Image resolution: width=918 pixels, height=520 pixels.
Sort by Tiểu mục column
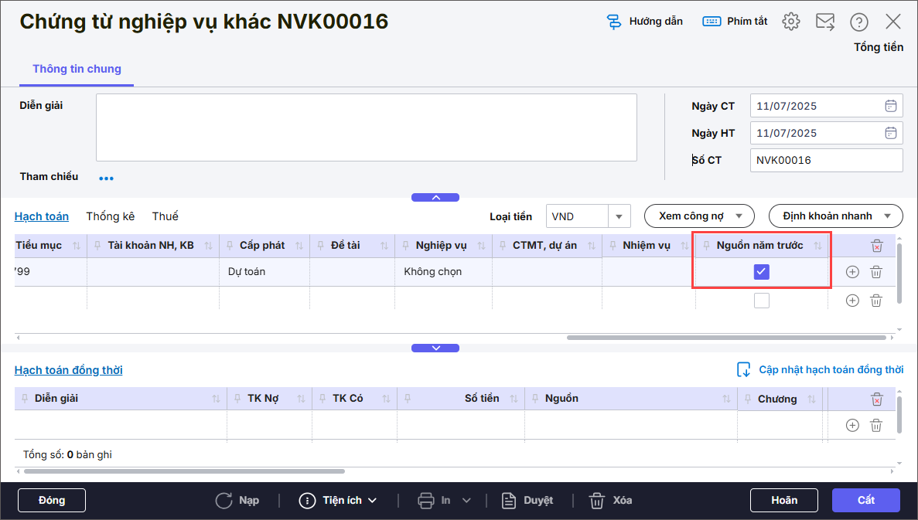pos(76,246)
